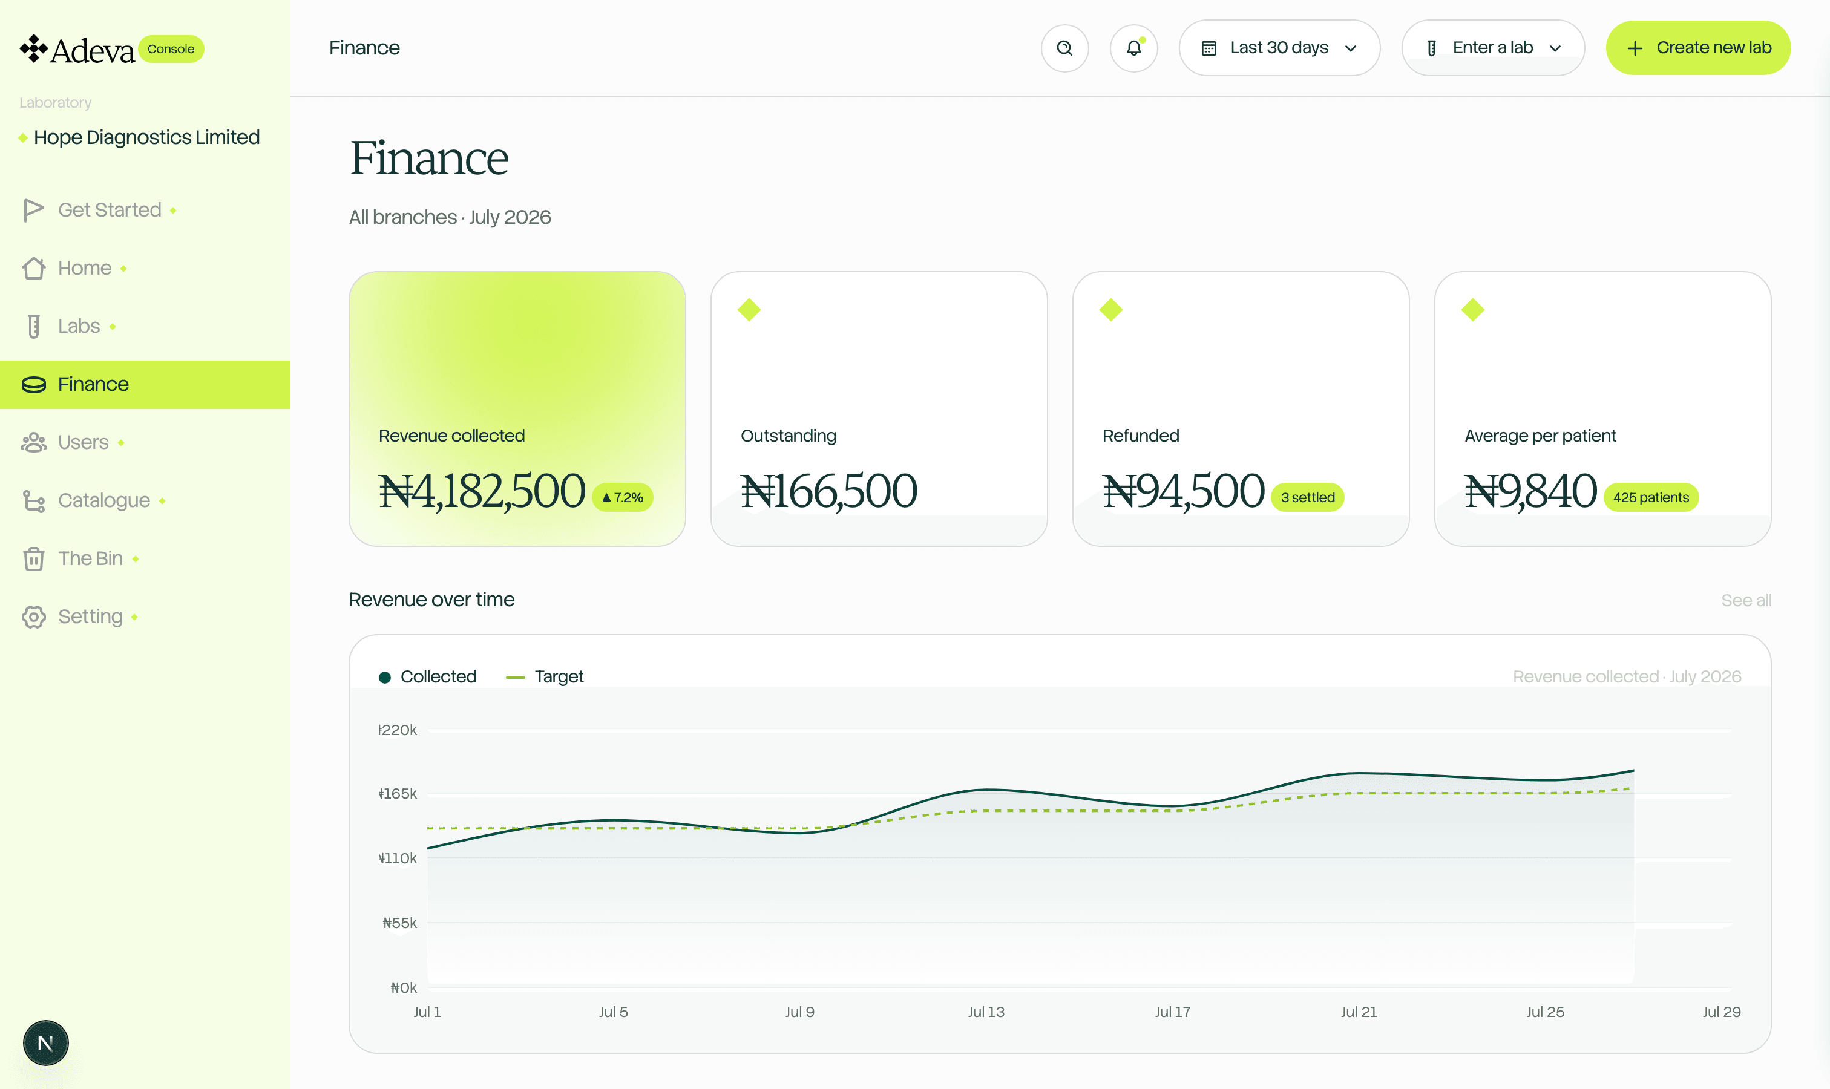Image resolution: width=1830 pixels, height=1089 pixels.
Task: Click diamond icon on Average per patient card
Action: tap(1472, 310)
